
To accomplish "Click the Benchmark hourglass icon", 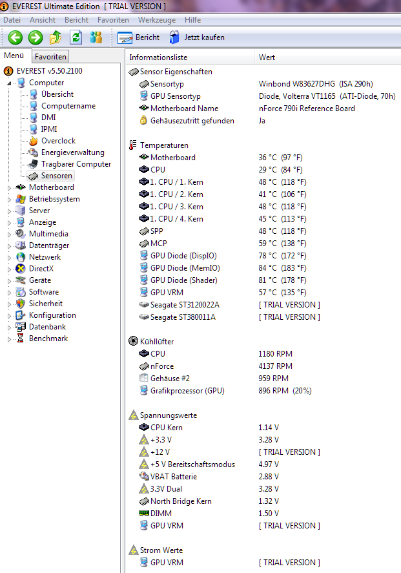I will [21, 339].
